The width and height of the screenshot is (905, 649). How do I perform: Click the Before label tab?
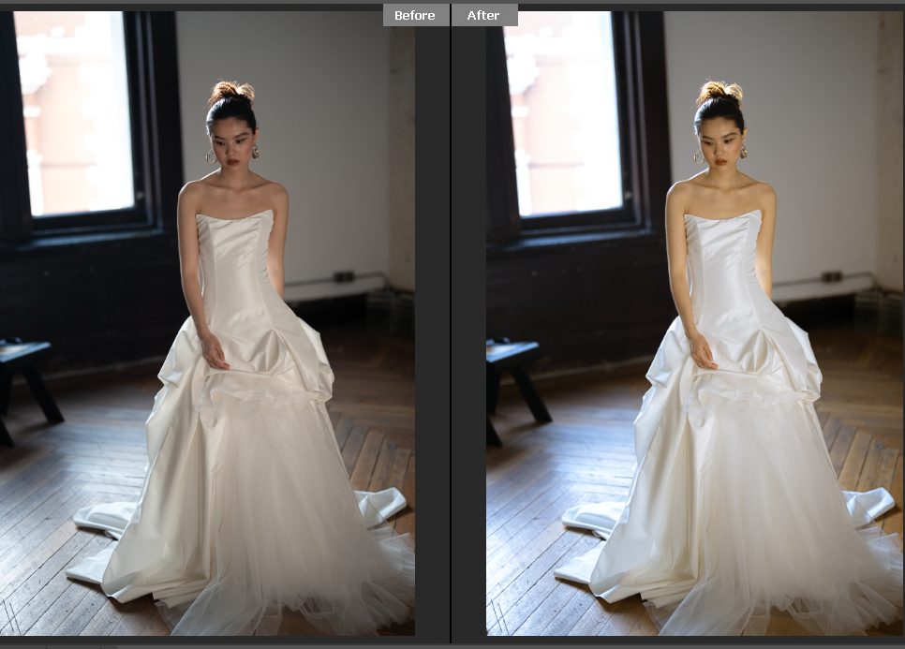coord(414,15)
